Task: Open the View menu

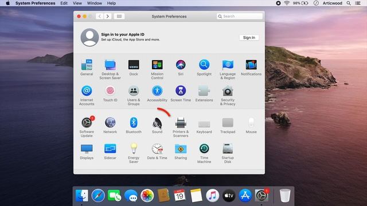Action: 77,3
